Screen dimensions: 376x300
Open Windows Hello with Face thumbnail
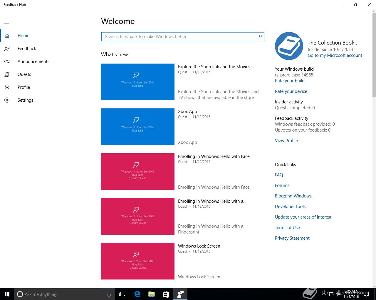[138, 171]
